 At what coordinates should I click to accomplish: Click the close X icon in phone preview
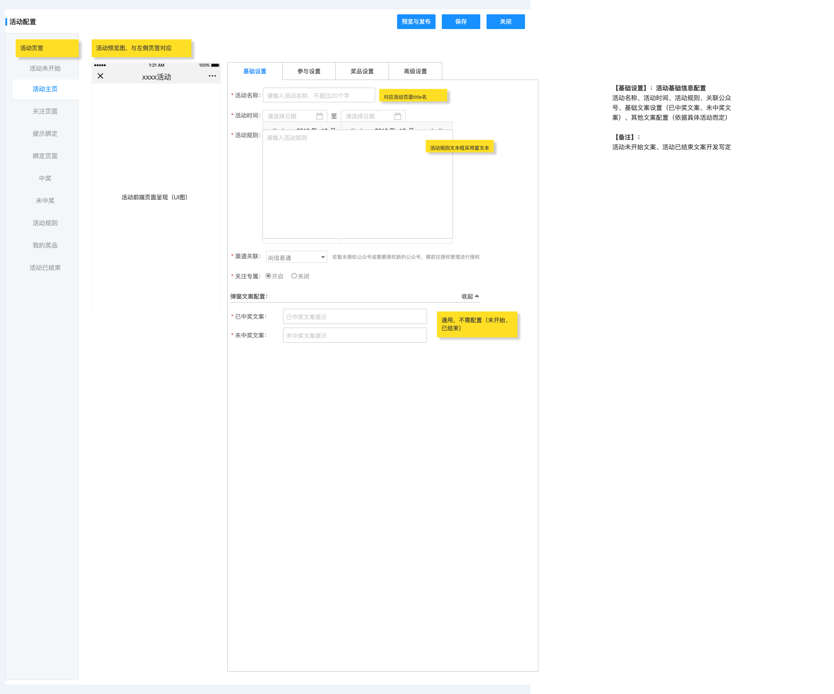(100, 76)
